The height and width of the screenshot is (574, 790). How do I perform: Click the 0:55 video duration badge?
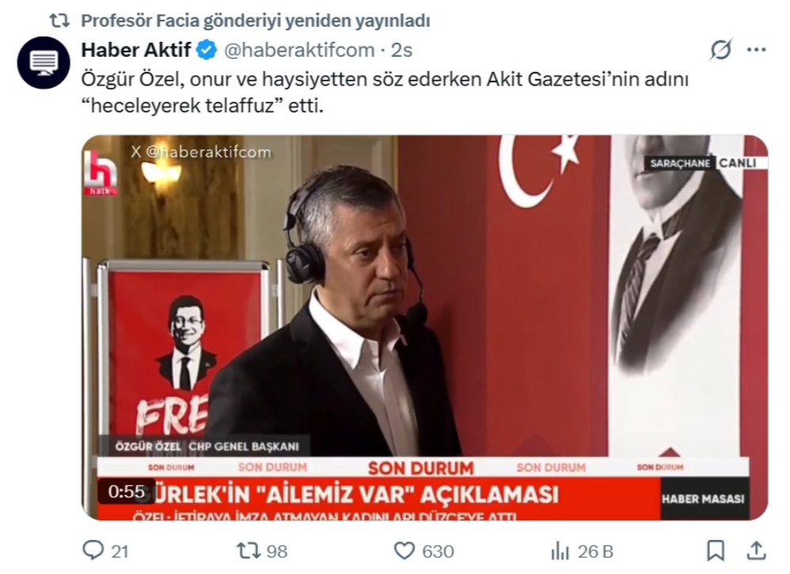[x=127, y=491]
